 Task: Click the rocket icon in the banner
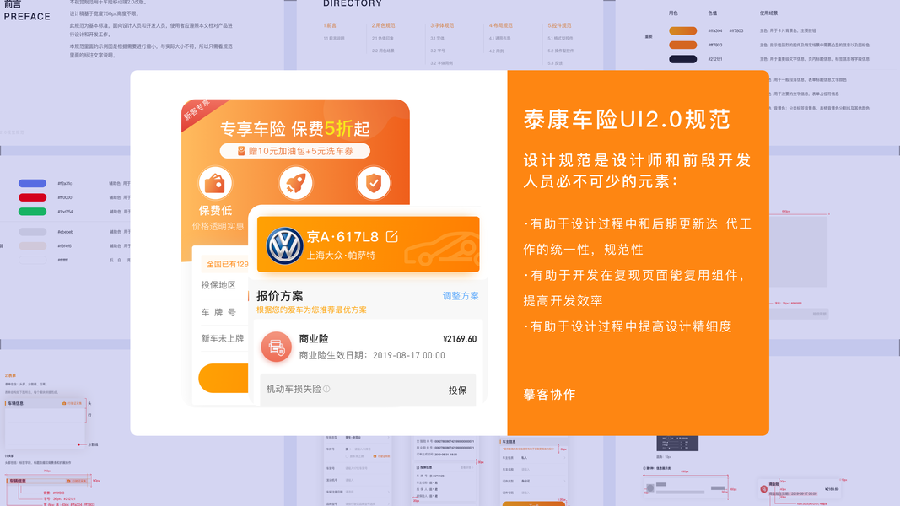click(x=295, y=183)
